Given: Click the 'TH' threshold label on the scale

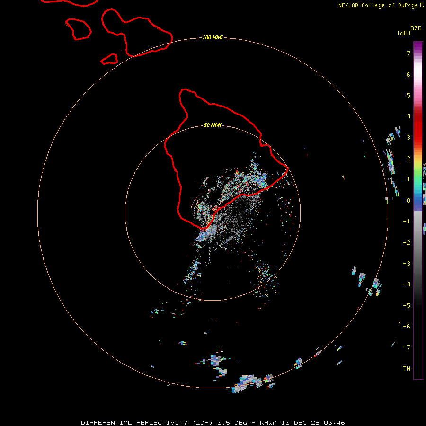Looking at the screenshot, I should coord(407,368).
